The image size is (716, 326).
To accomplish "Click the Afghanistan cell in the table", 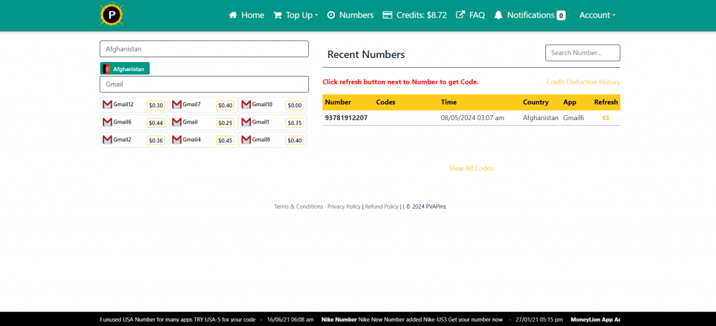I will click(540, 118).
